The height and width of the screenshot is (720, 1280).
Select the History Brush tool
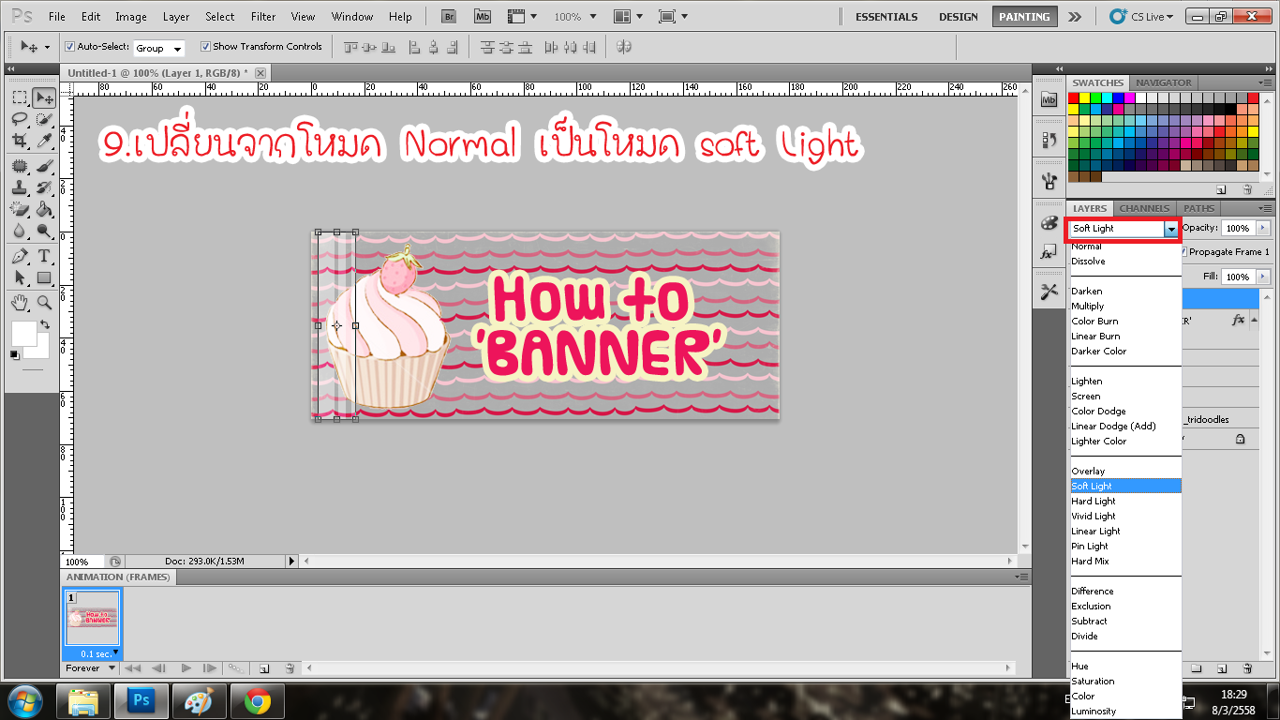pyautogui.click(x=44, y=187)
